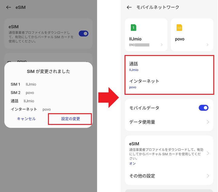Viewport: 218px width, 192px height.
Task: Tap the SIM が変更されました dialog title
Action: pos(48,71)
